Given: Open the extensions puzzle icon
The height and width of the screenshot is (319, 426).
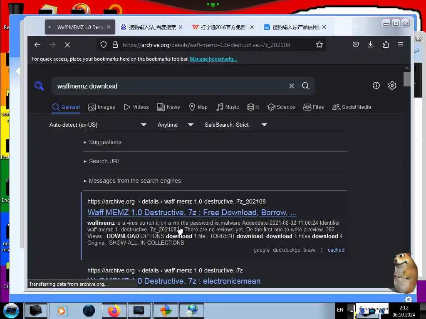Looking at the screenshot, I should pyautogui.click(x=386, y=44).
